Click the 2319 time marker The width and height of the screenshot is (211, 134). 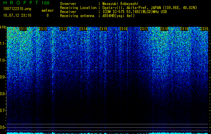click(184, 29)
